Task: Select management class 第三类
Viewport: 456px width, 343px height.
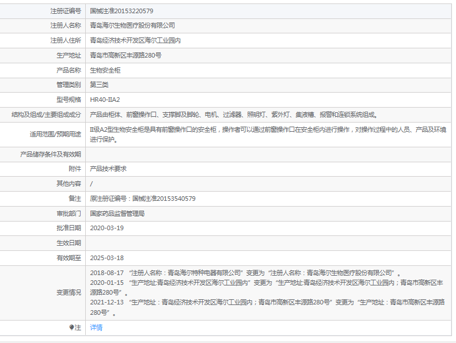Action: click(99, 85)
